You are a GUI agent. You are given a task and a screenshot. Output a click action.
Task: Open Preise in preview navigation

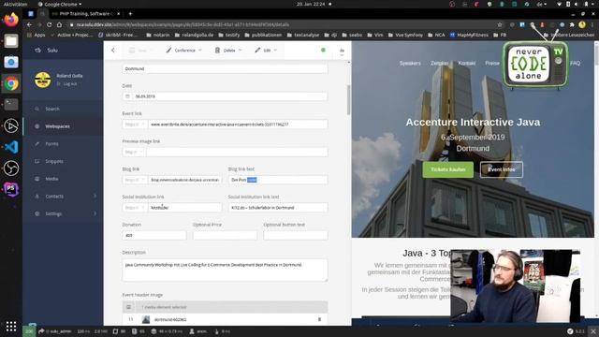(492, 63)
